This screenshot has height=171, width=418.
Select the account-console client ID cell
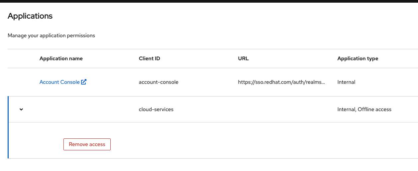(x=158, y=82)
